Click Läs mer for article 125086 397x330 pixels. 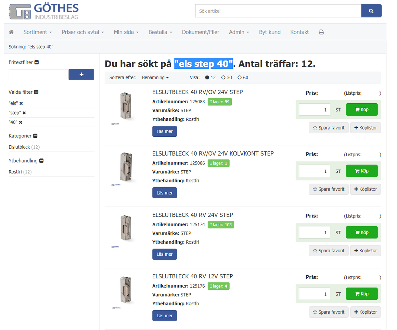pyautogui.click(x=165, y=193)
